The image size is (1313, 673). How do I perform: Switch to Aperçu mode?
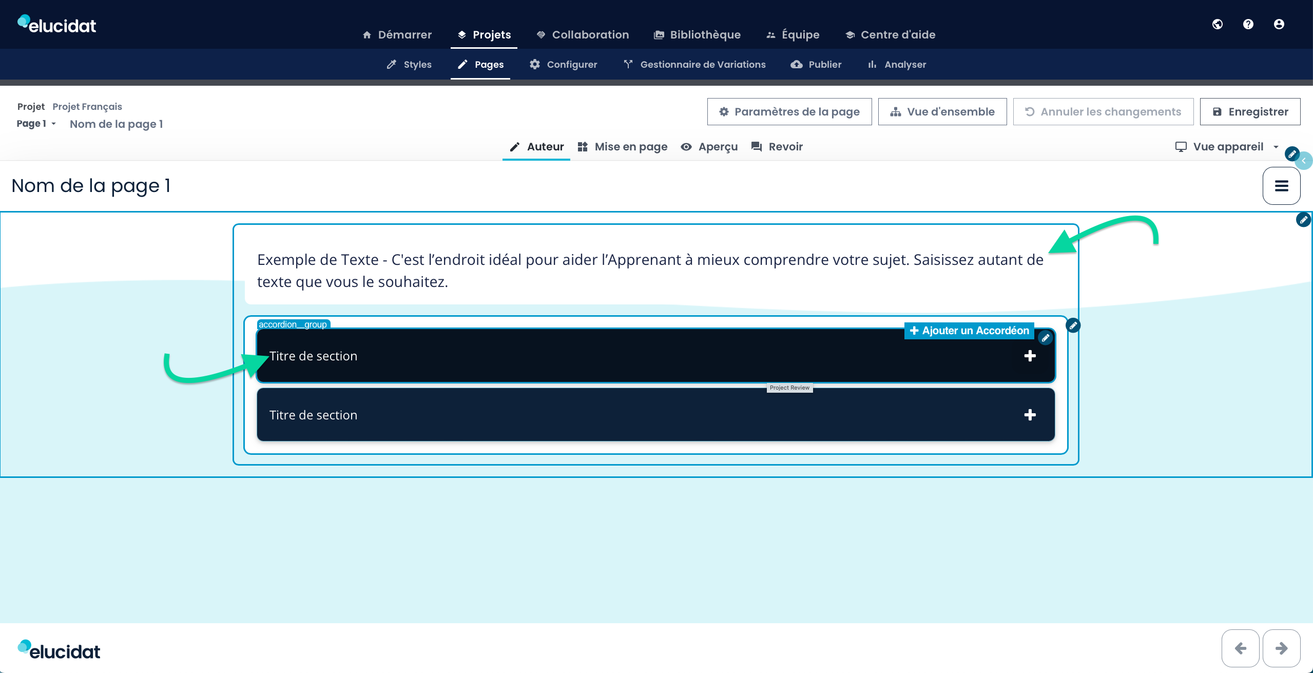[x=709, y=147]
